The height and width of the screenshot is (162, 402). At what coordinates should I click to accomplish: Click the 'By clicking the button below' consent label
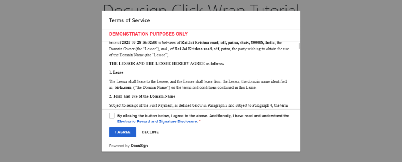[x=203, y=116]
